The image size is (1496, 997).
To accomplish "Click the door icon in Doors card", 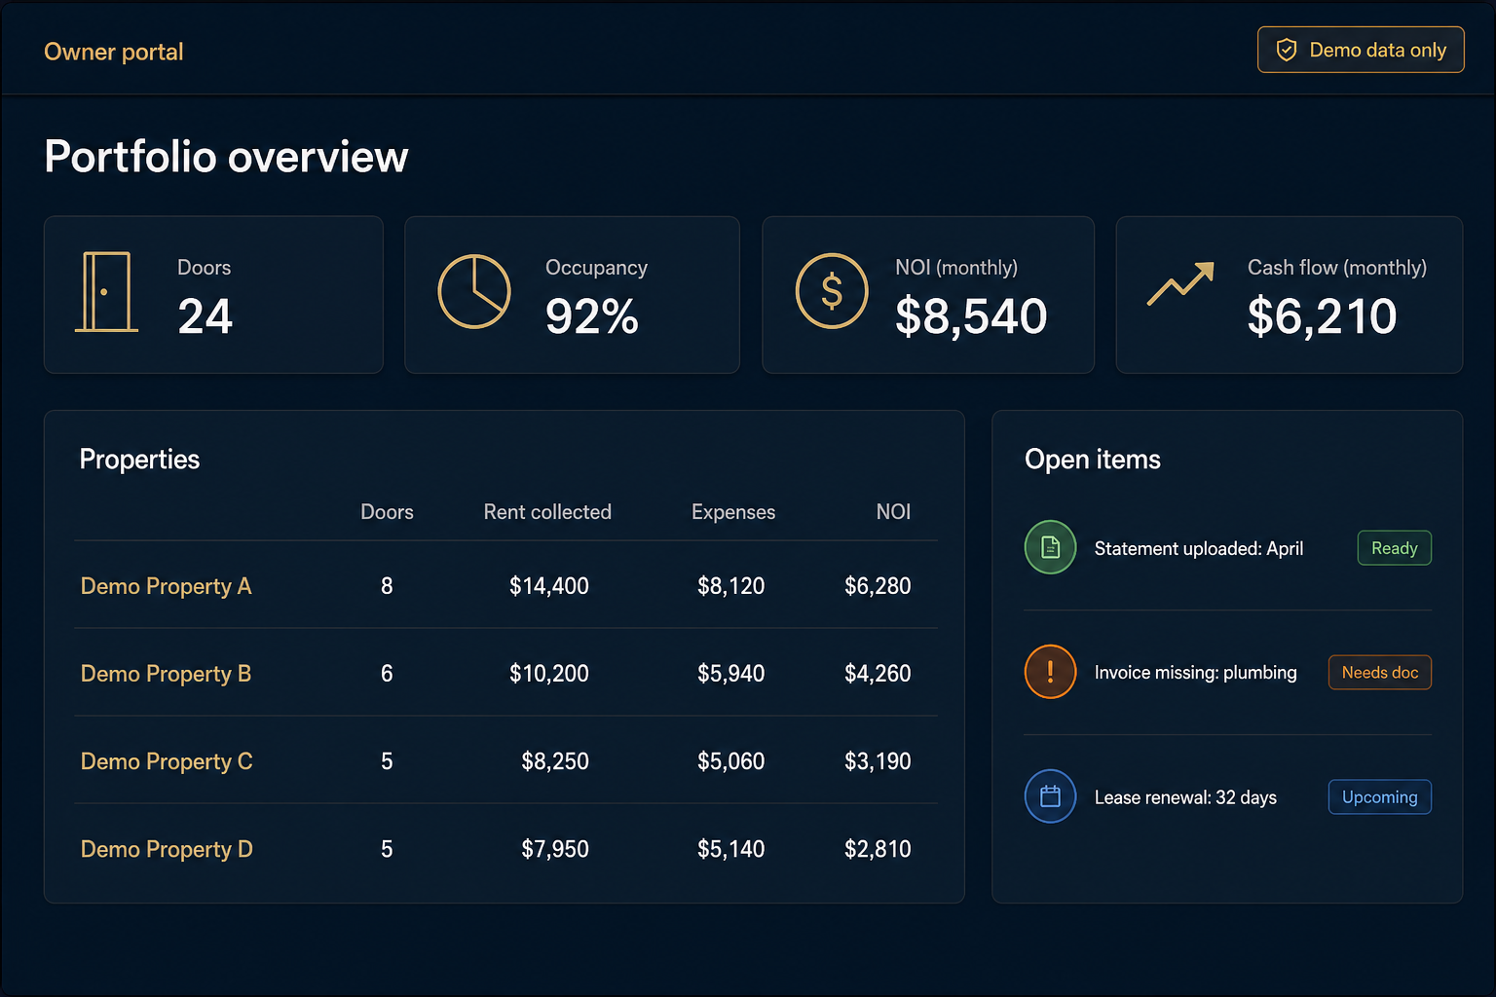I will tap(106, 292).
